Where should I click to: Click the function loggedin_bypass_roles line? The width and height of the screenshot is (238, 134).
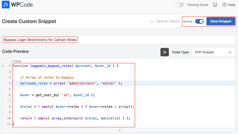[x=65, y=66]
